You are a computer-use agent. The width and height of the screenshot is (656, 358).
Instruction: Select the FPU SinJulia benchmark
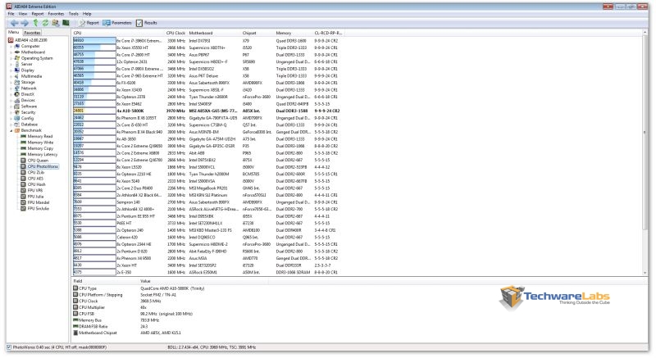[38, 208]
